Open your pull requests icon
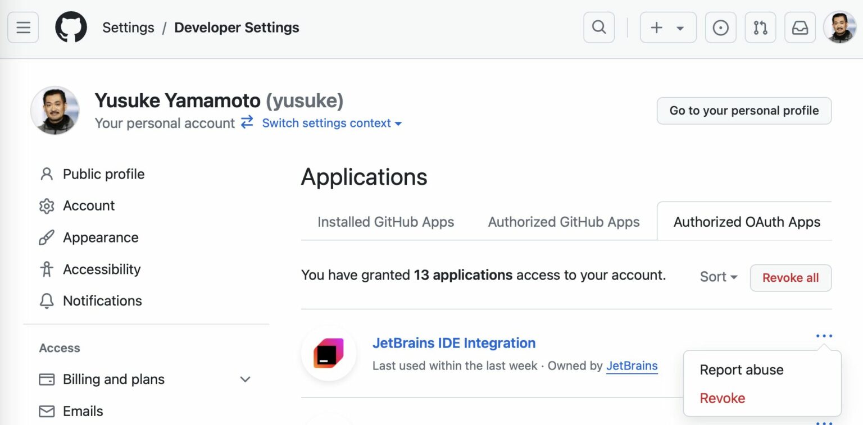863x425 pixels. 760,27
